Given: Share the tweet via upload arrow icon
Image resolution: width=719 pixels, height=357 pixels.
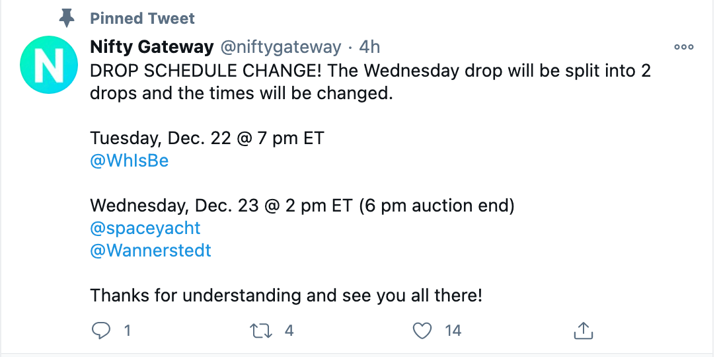Looking at the screenshot, I should pyautogui.click(x=584, y=331).
